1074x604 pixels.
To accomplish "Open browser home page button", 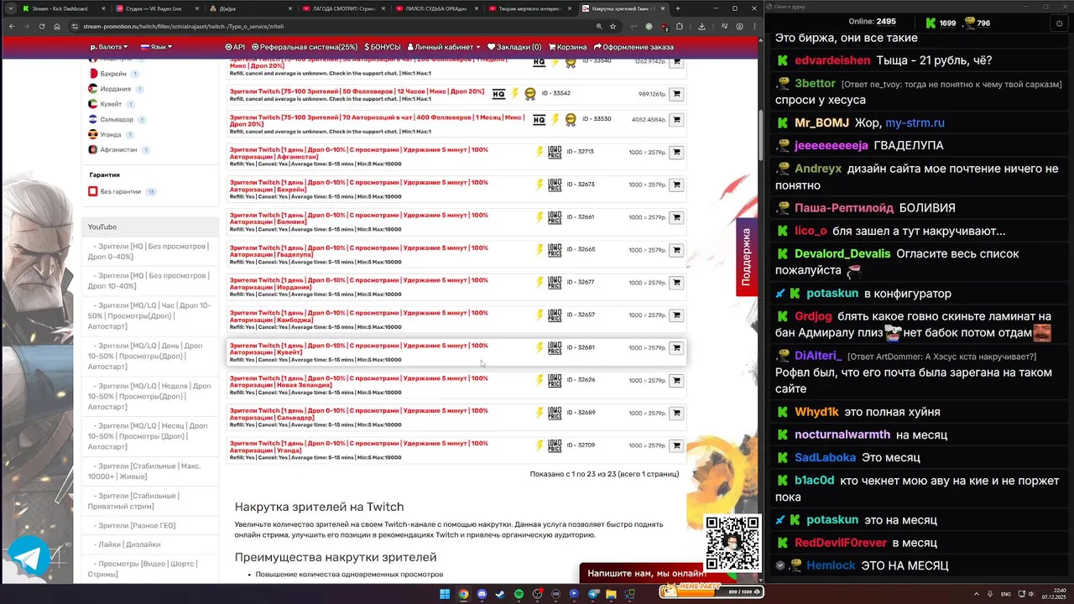I will 57,26.
